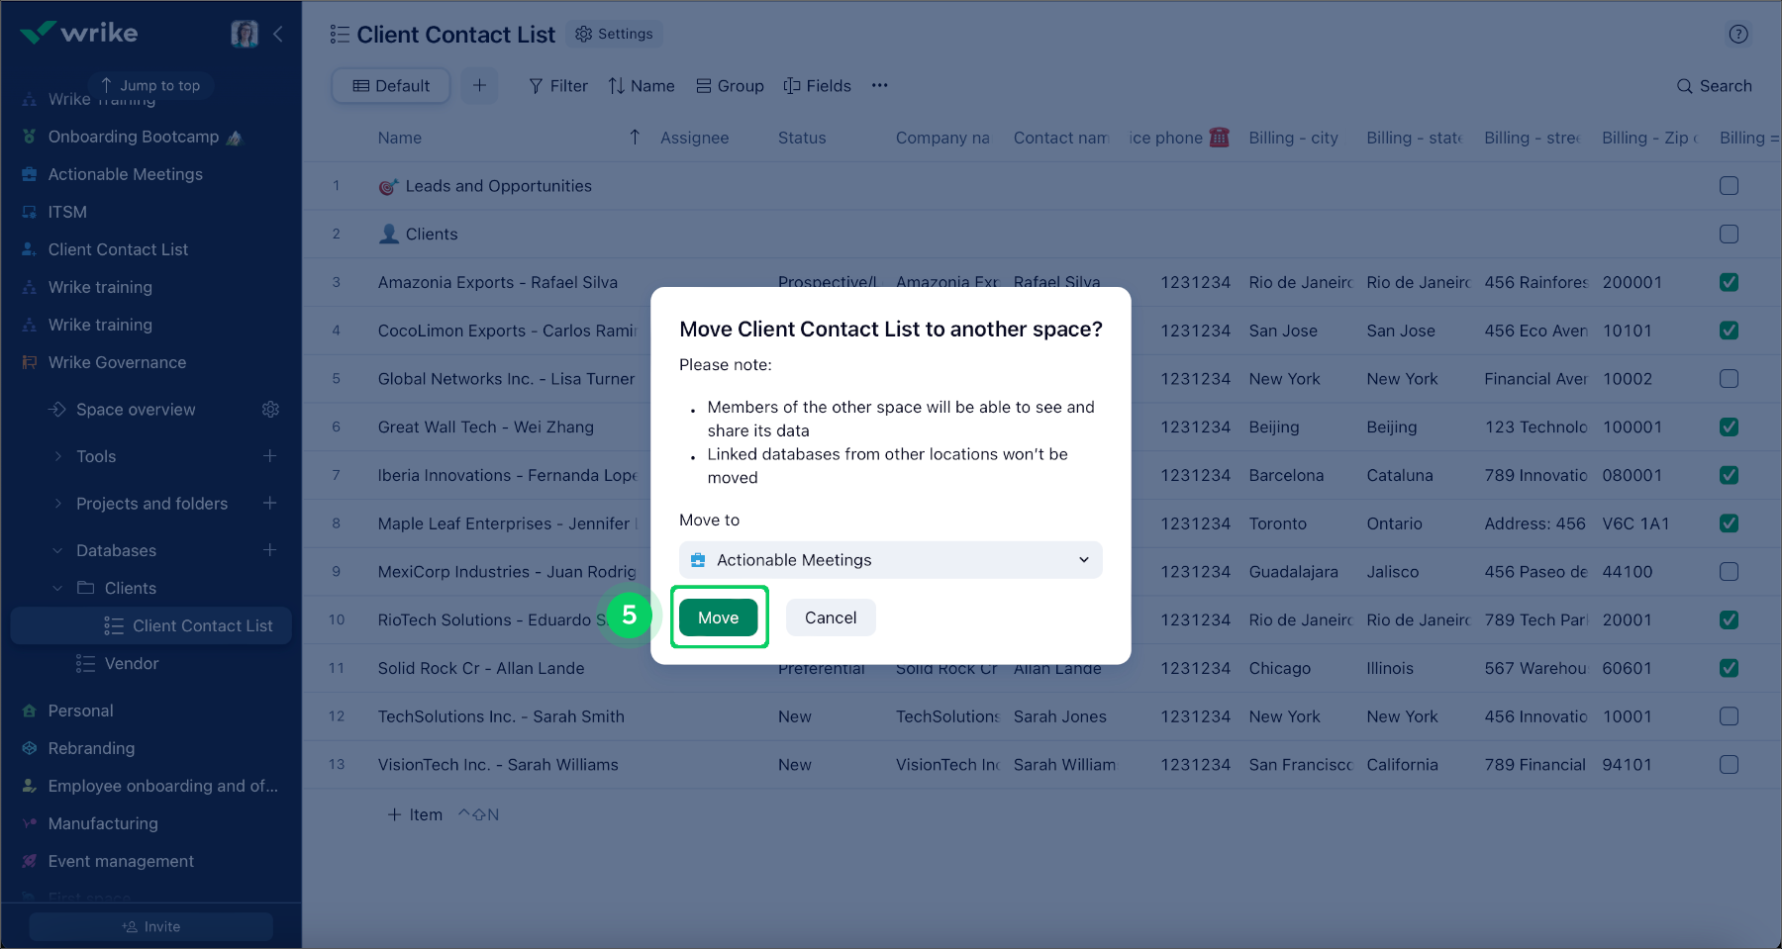Click the Fields icon in the toolbar

[x=792, y=86]
